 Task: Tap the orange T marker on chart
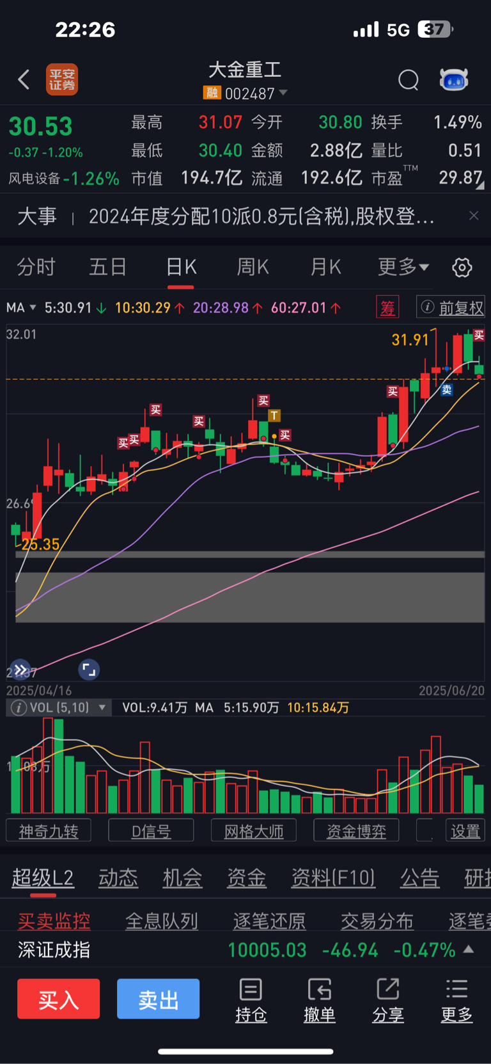click(274, 415)
